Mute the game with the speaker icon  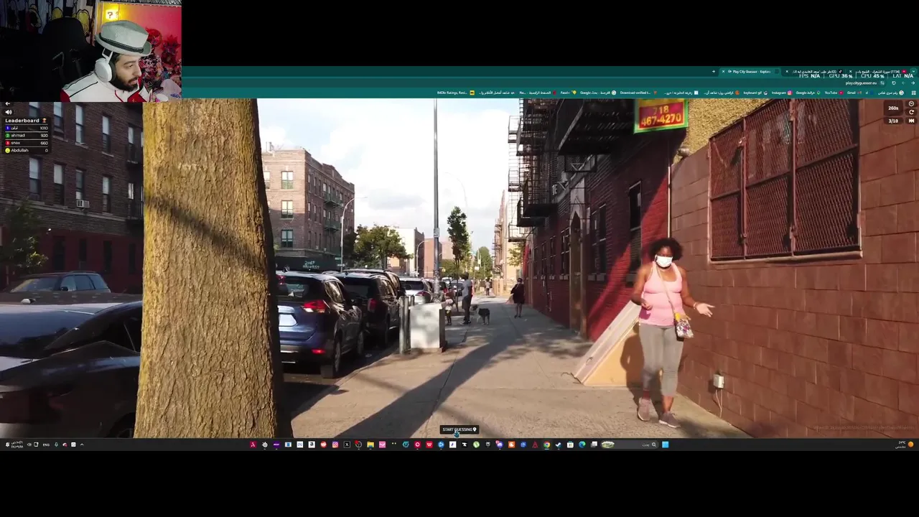(9, 112)
